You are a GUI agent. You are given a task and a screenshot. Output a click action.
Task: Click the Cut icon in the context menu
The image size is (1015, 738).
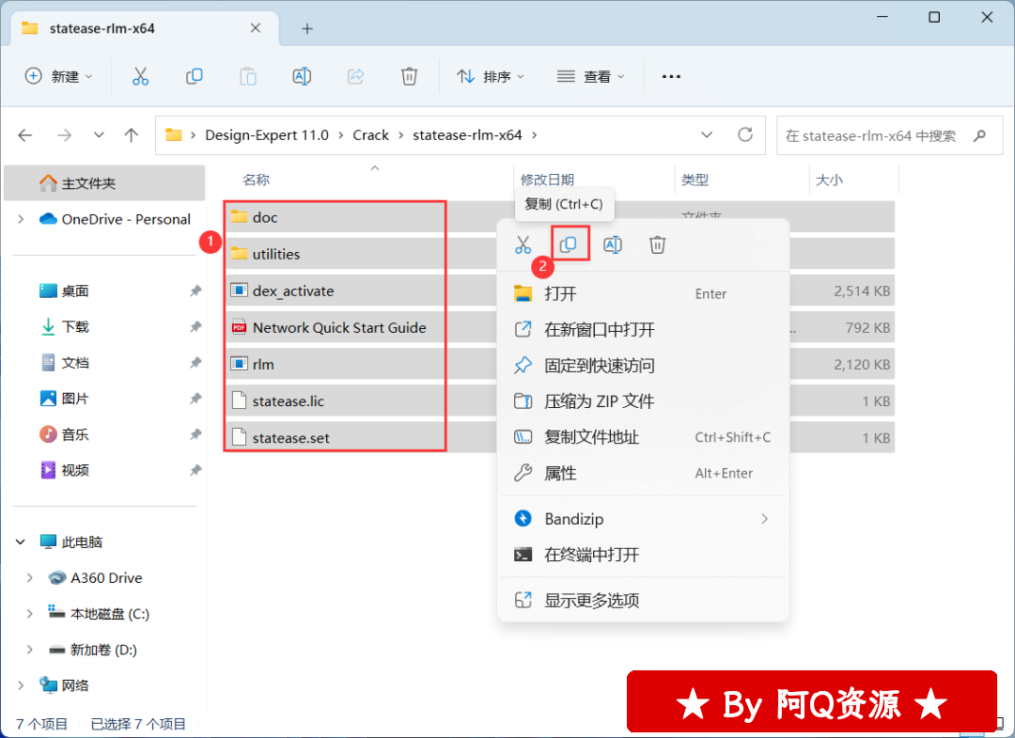pos(523,244)
